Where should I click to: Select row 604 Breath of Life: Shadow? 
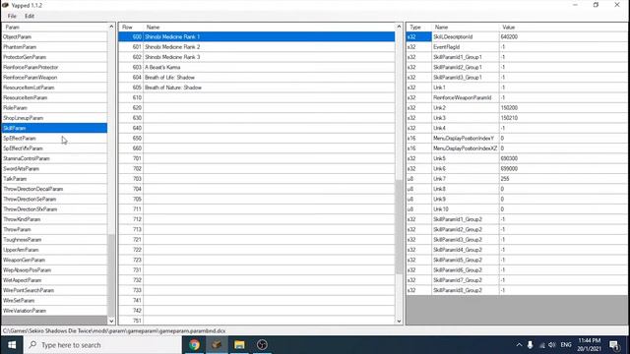point(257,78)
